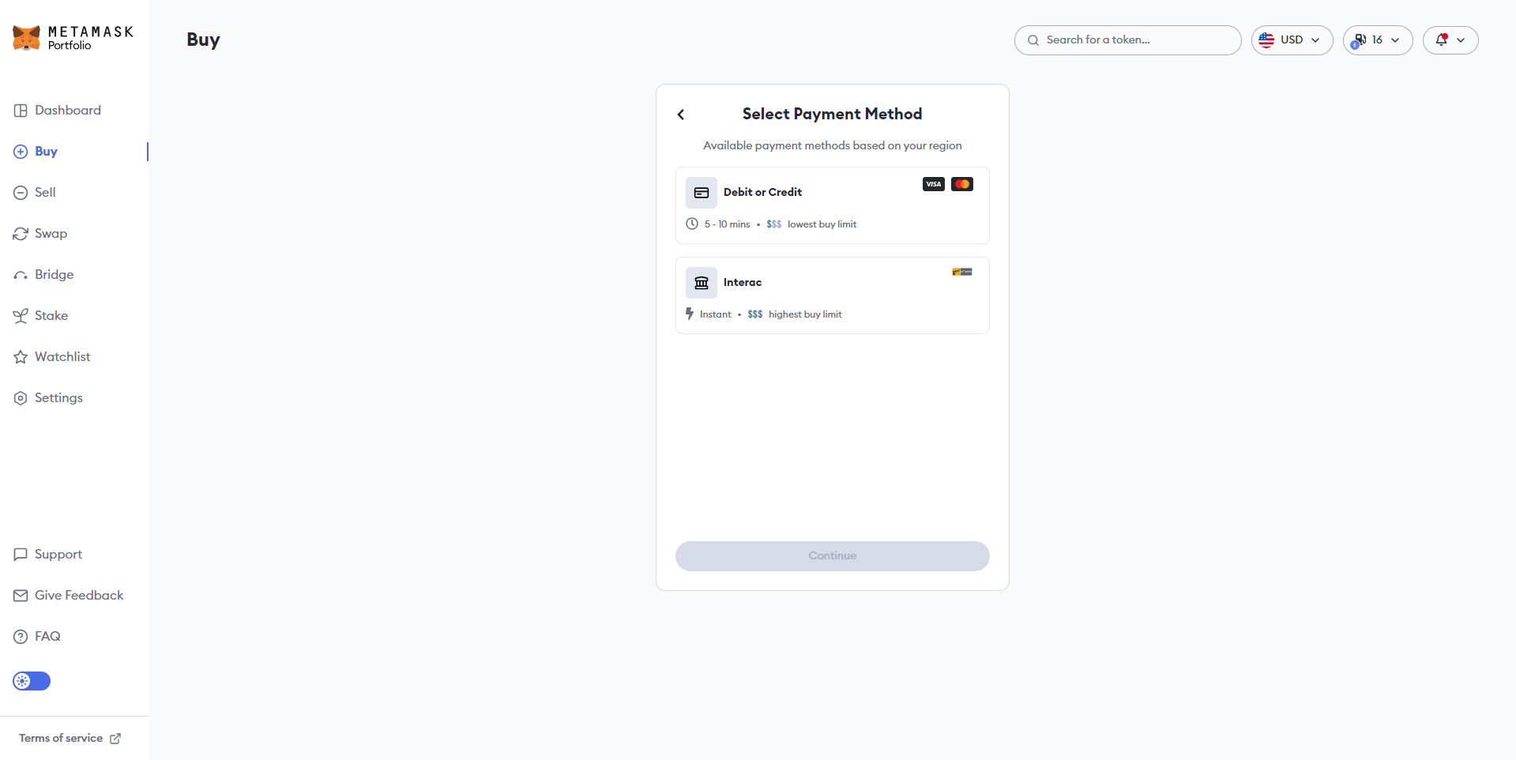Screen dimensions: 1516x760
Task: Expand the accounts dropdown showing 16
Action: (1378, 40)
